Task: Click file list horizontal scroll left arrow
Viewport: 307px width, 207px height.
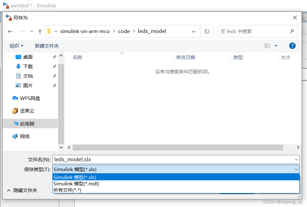Action: click(x=69, y=147)
